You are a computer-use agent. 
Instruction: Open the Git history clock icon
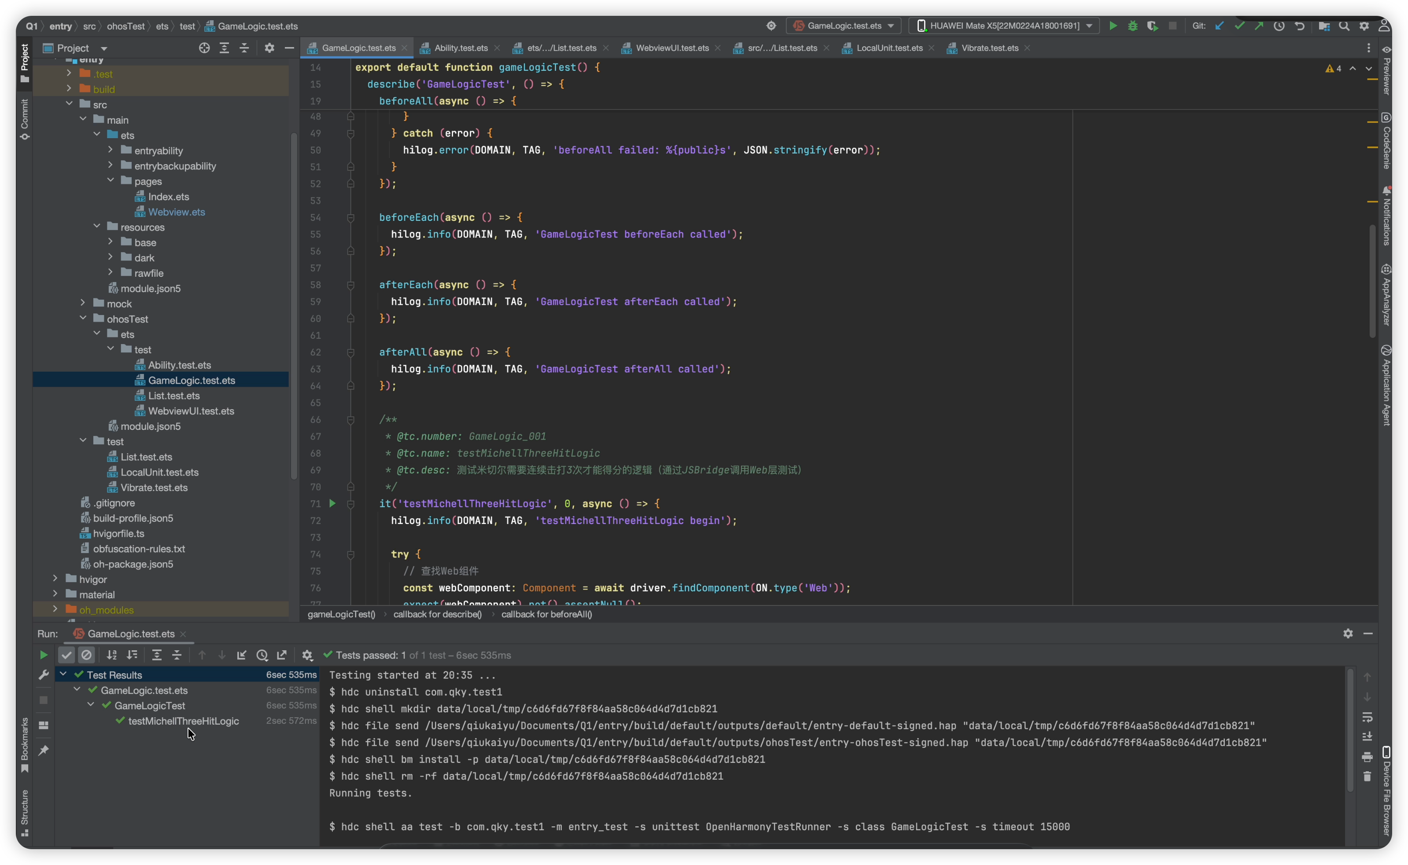(1279, 26)
